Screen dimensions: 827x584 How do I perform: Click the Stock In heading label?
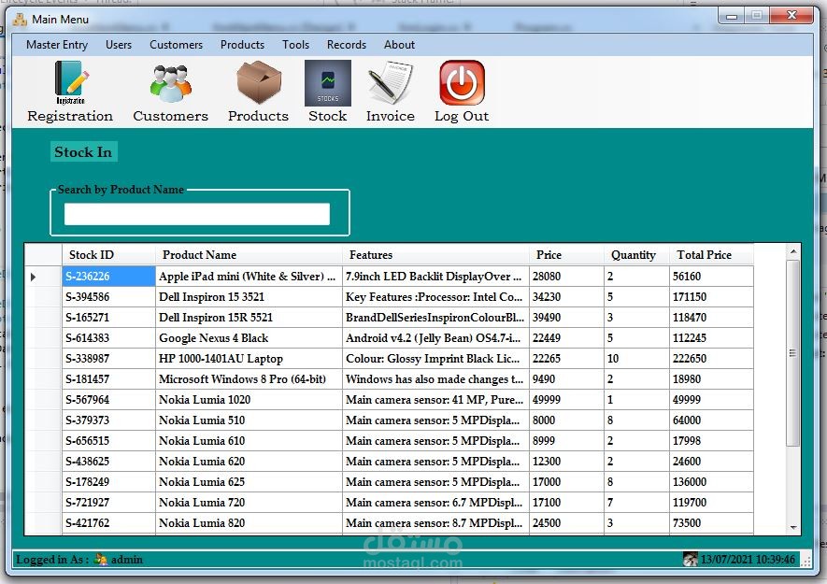pos(83,152)
